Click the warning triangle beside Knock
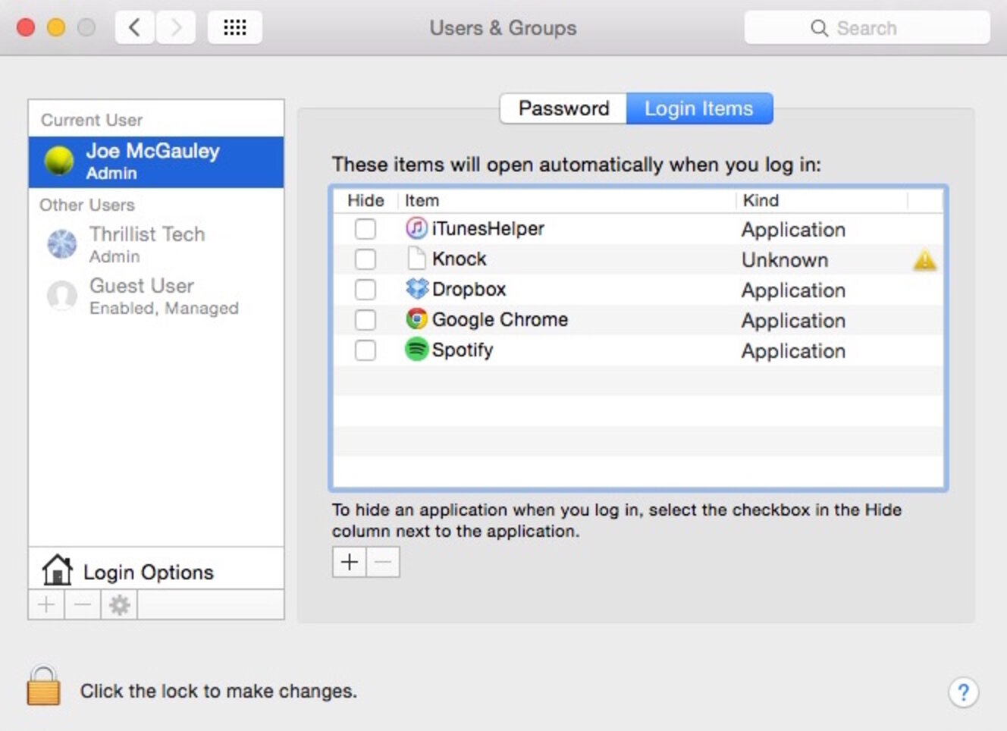The image size is (1007, 731). (924, 261)
